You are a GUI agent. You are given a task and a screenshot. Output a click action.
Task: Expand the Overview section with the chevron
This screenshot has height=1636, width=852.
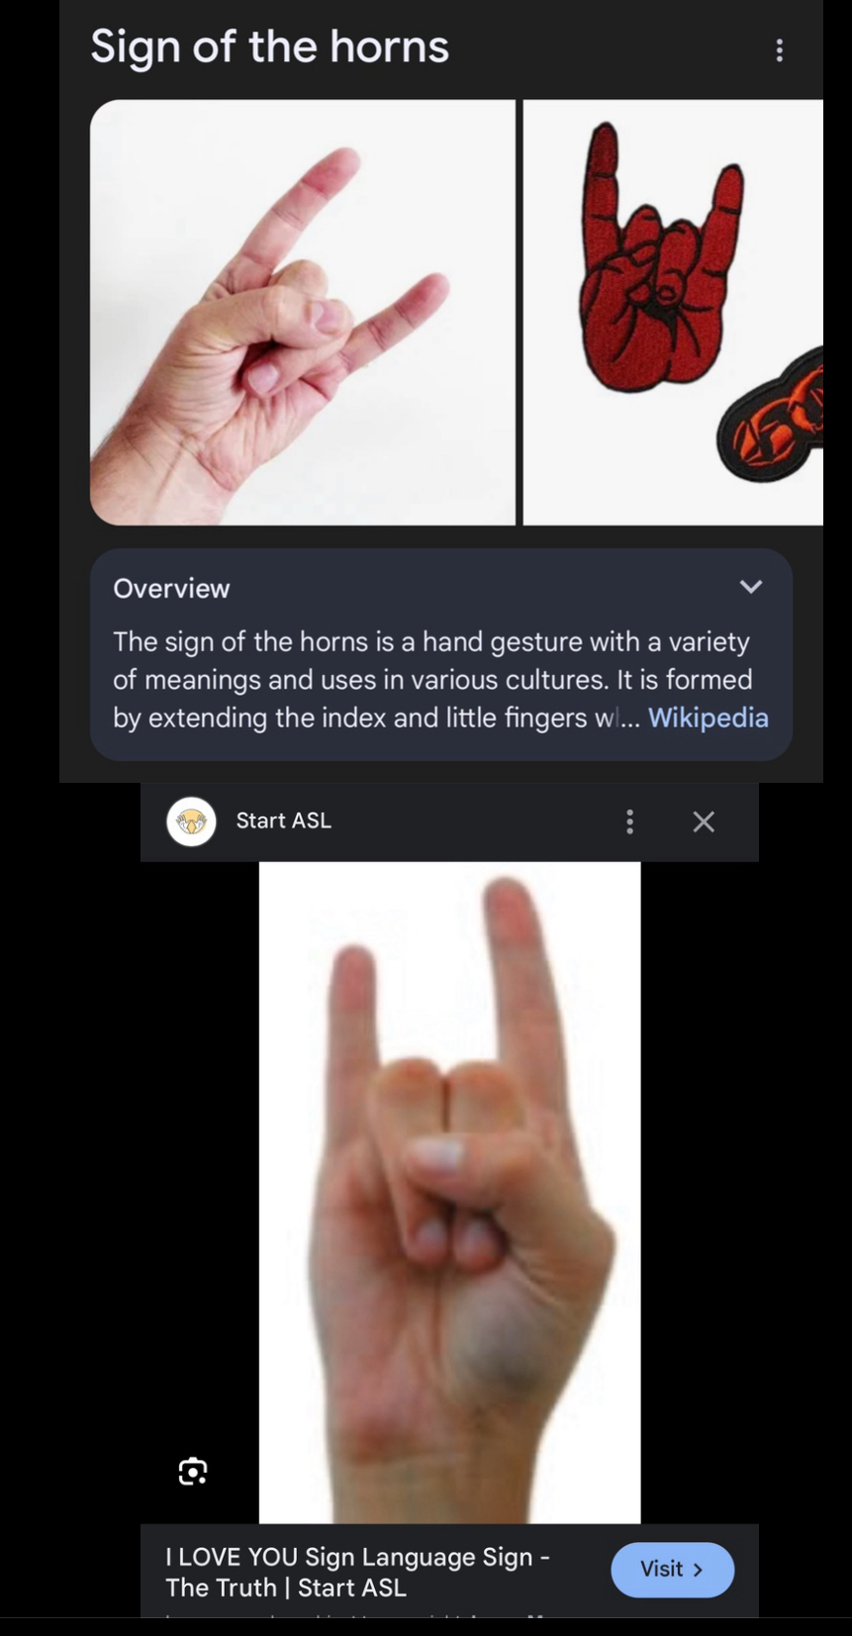point(751,587)
